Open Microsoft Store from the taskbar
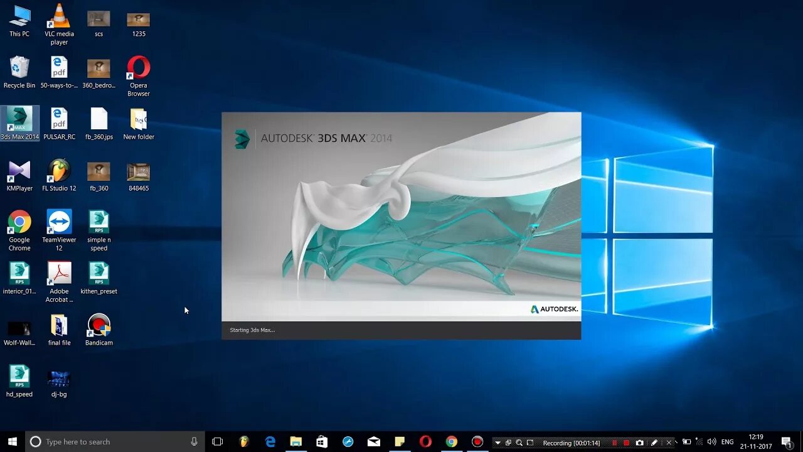This screenshot has width=803, height=452. tap(322, 441)
